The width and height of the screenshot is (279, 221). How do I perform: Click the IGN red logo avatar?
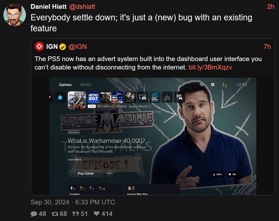39,46
